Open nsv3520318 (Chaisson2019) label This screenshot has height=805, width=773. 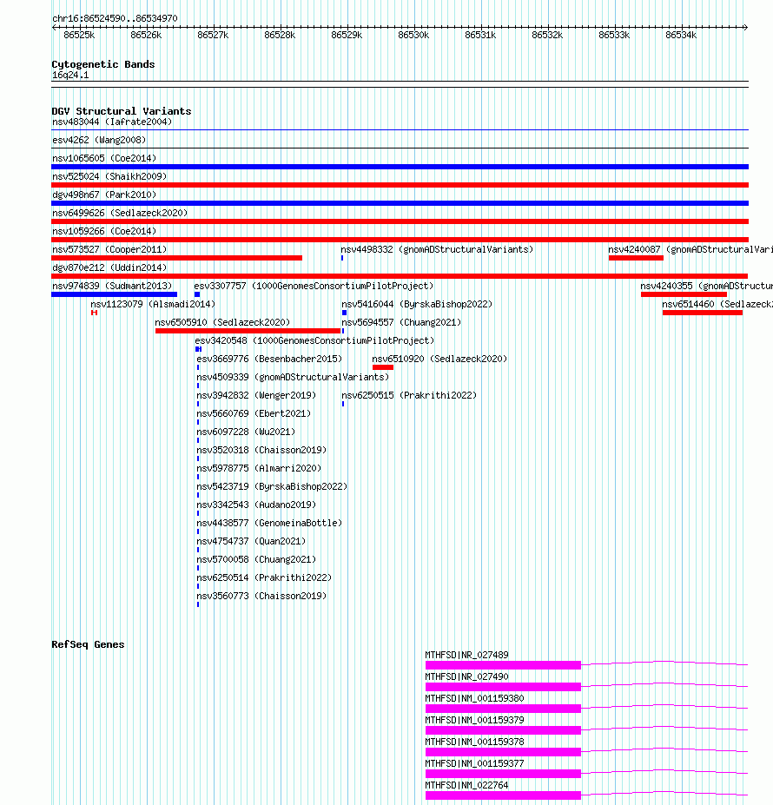pos(261,450)
